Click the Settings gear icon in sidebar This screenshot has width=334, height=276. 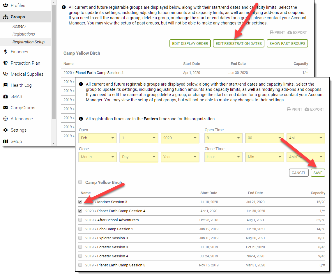pos(5,130)
